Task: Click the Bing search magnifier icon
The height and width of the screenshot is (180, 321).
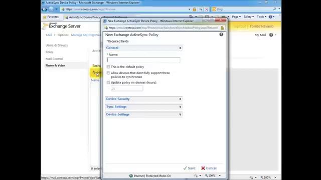Action: point(274,9)
